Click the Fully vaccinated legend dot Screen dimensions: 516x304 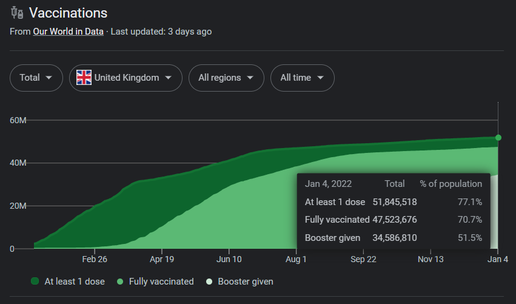click(x=120, y=282)
